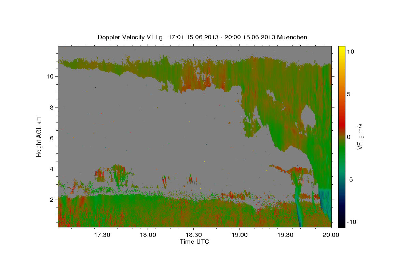Click the colorbar tick value 0
Image resolution: width=410 pixels, height=273 pixels.
tap(349, 137)
